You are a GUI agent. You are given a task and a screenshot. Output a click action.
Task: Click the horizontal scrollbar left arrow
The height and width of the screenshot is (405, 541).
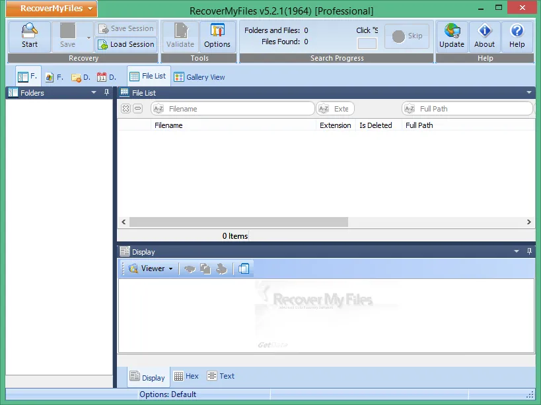[x=124, y=222]
